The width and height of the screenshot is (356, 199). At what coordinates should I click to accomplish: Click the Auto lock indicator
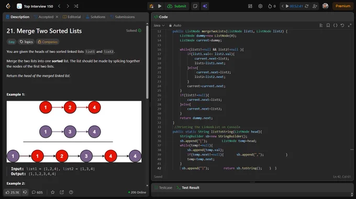click(x=175, y=26)
